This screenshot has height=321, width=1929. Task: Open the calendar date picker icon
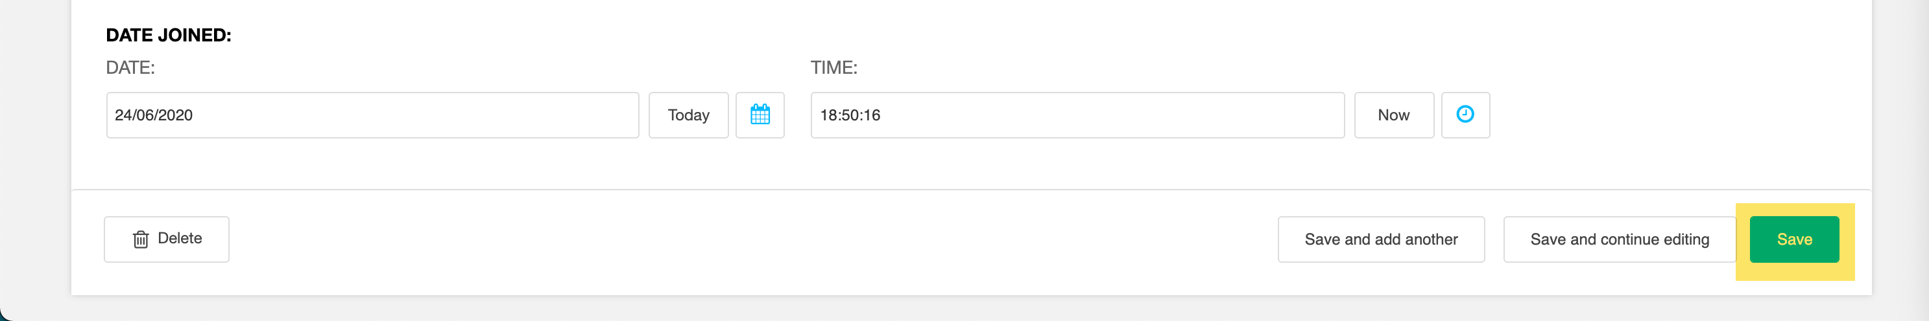[760, 115]
